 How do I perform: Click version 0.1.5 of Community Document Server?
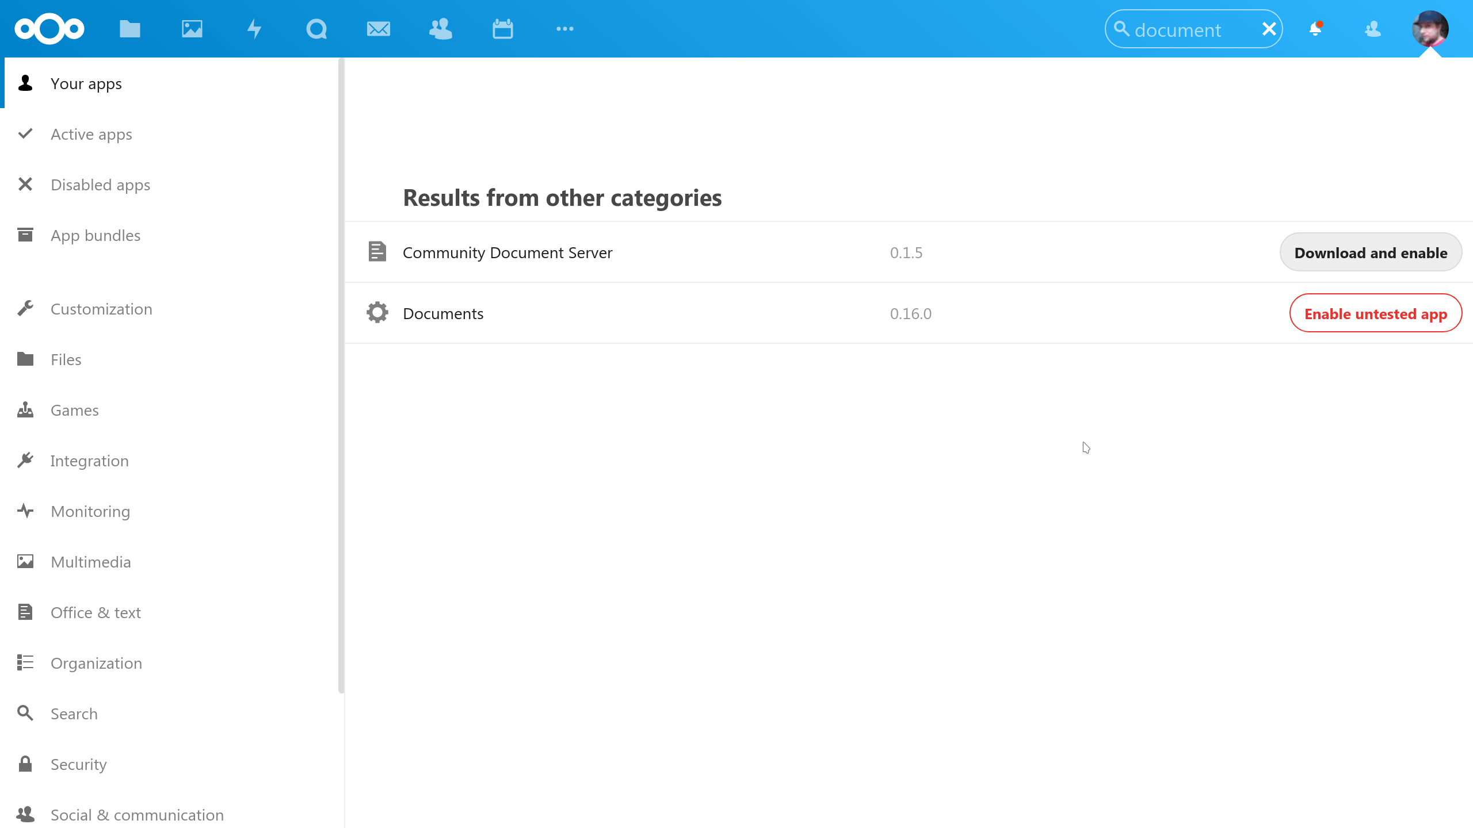pyautogui.click(x=906, y=253)
